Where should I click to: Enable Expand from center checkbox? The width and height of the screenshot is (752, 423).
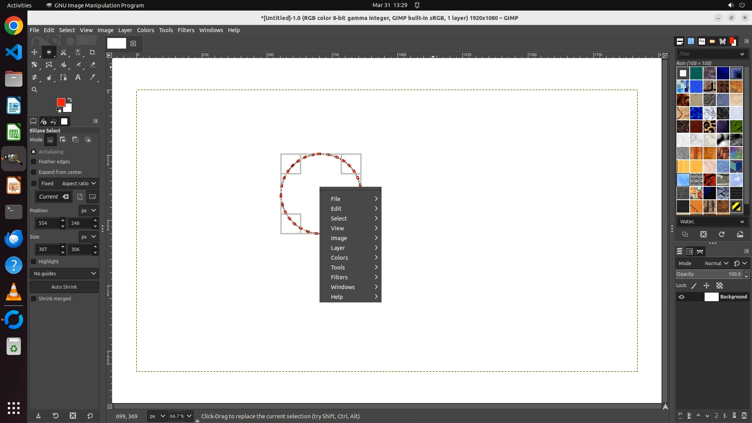[34, 172]
